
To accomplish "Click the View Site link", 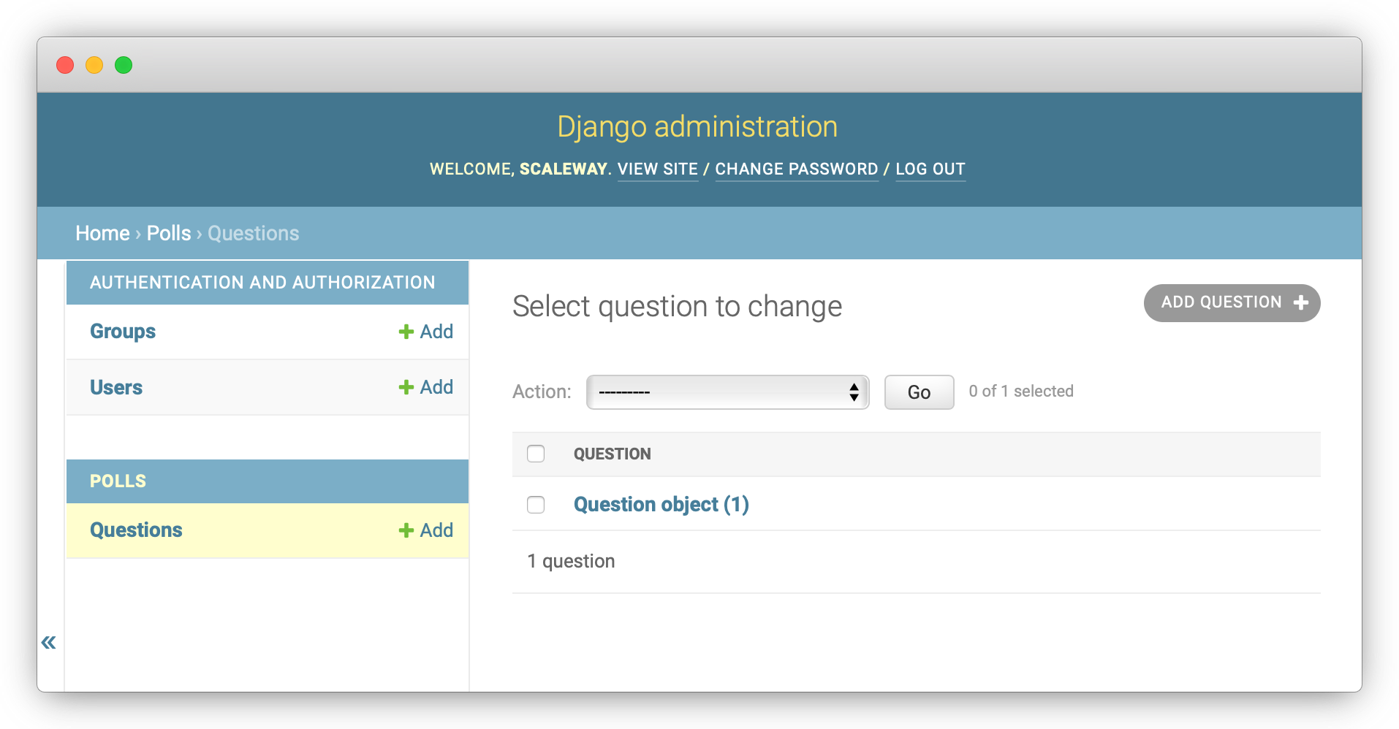I will 657,169.
